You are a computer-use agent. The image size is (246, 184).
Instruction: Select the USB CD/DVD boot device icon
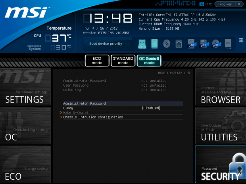coord(216,44)
